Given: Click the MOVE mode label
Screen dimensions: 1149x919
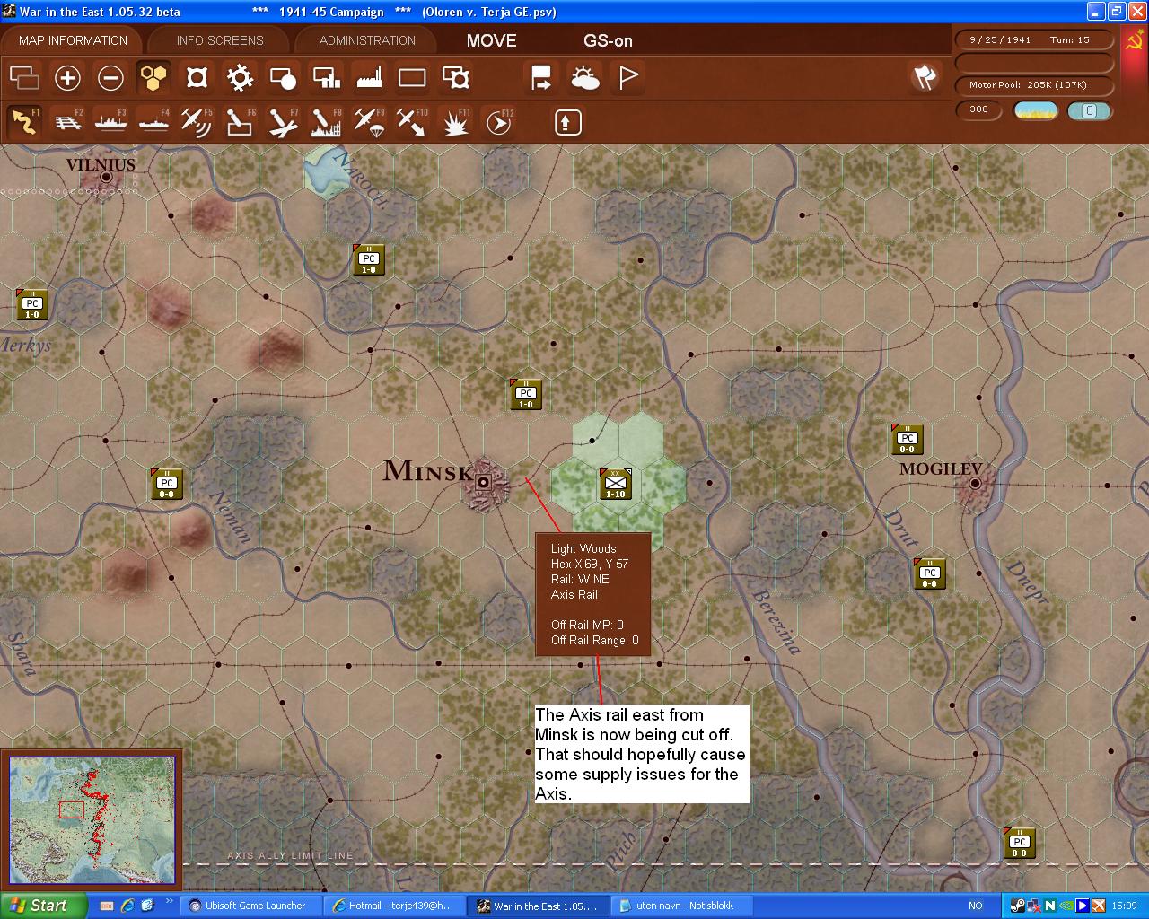Looking at the screenshot, I should 492,40.
